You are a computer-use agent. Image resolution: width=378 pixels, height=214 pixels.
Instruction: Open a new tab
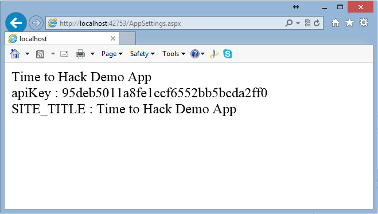pos(127,38)
